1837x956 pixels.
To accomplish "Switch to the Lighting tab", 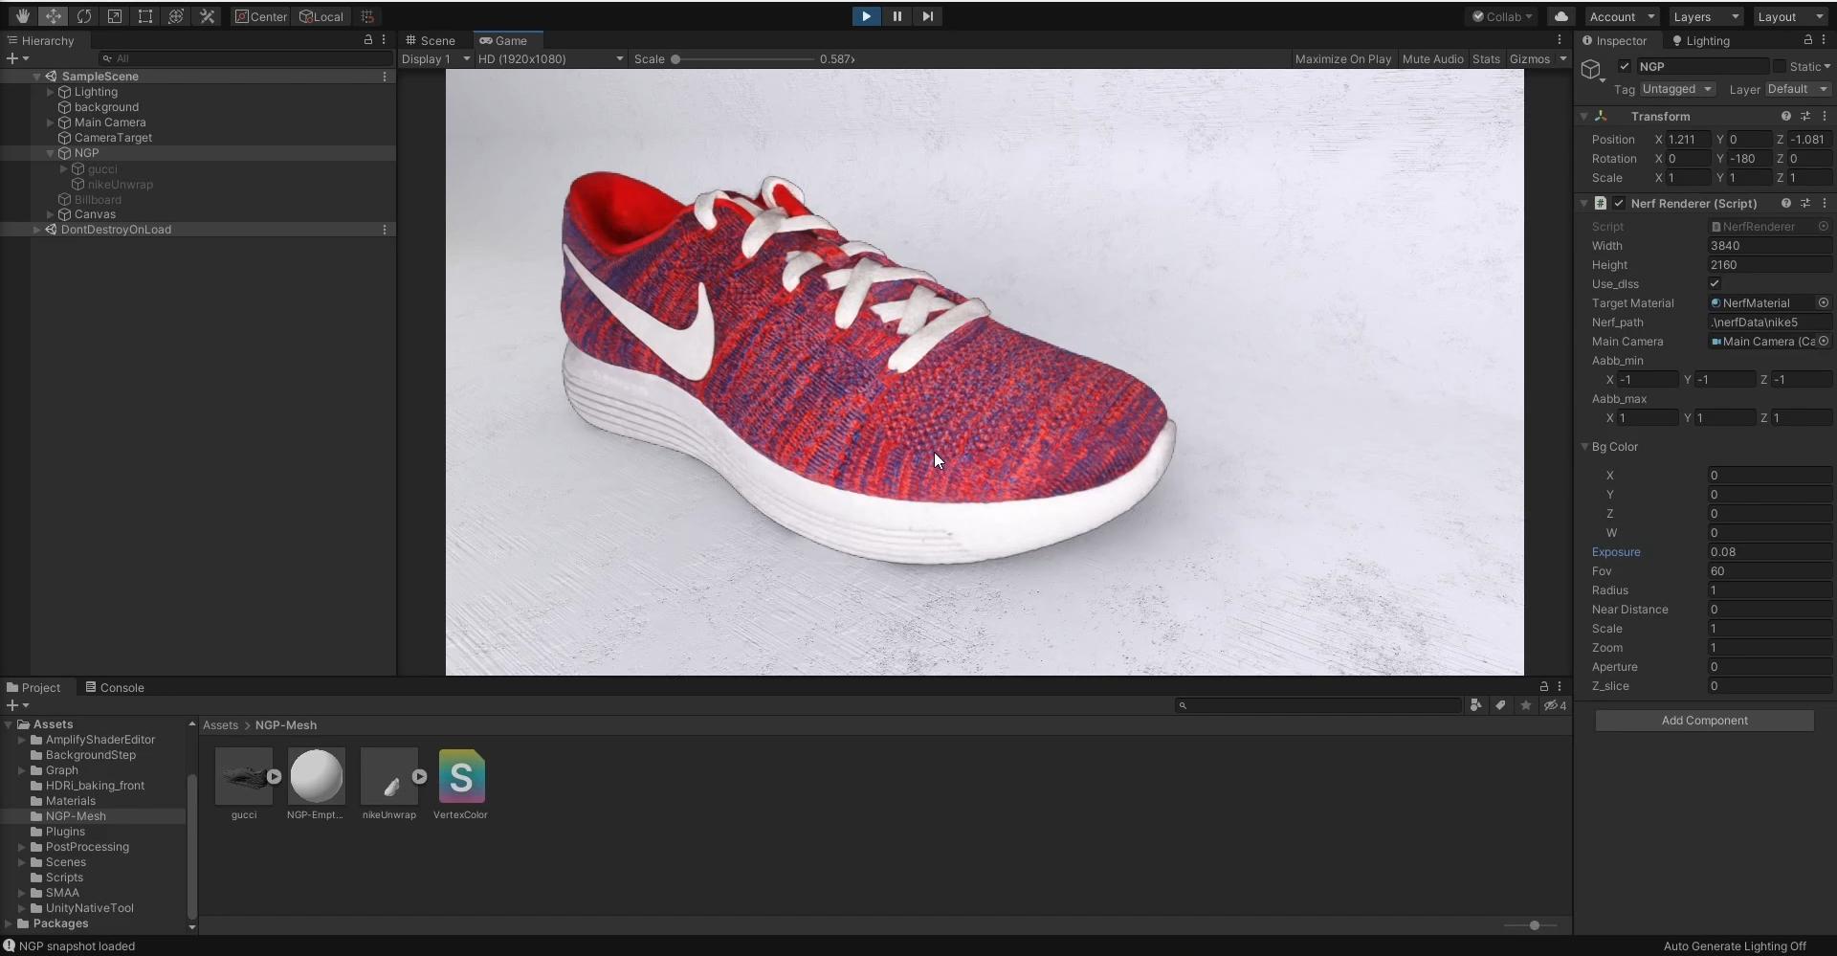I will [1700, 40].
